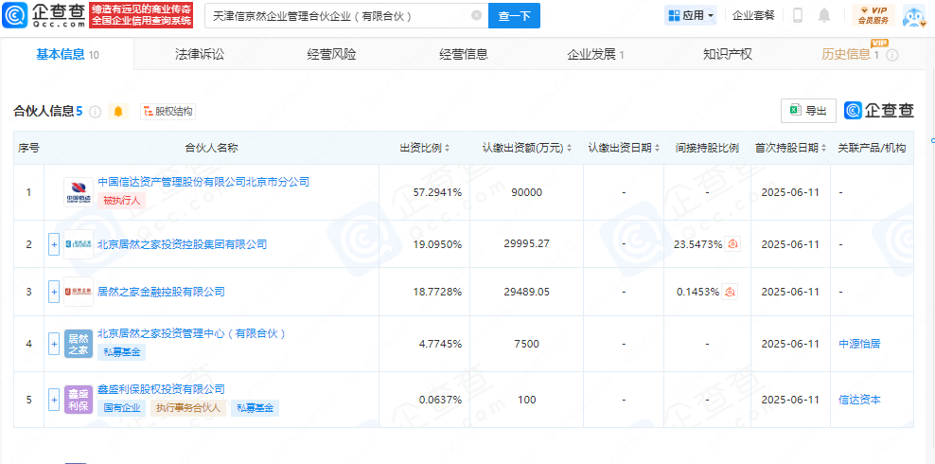This screenshot has width=935, height=464.
Task: Click the 国有企业 tag in row 5
Action: click(x=122, y=408)
